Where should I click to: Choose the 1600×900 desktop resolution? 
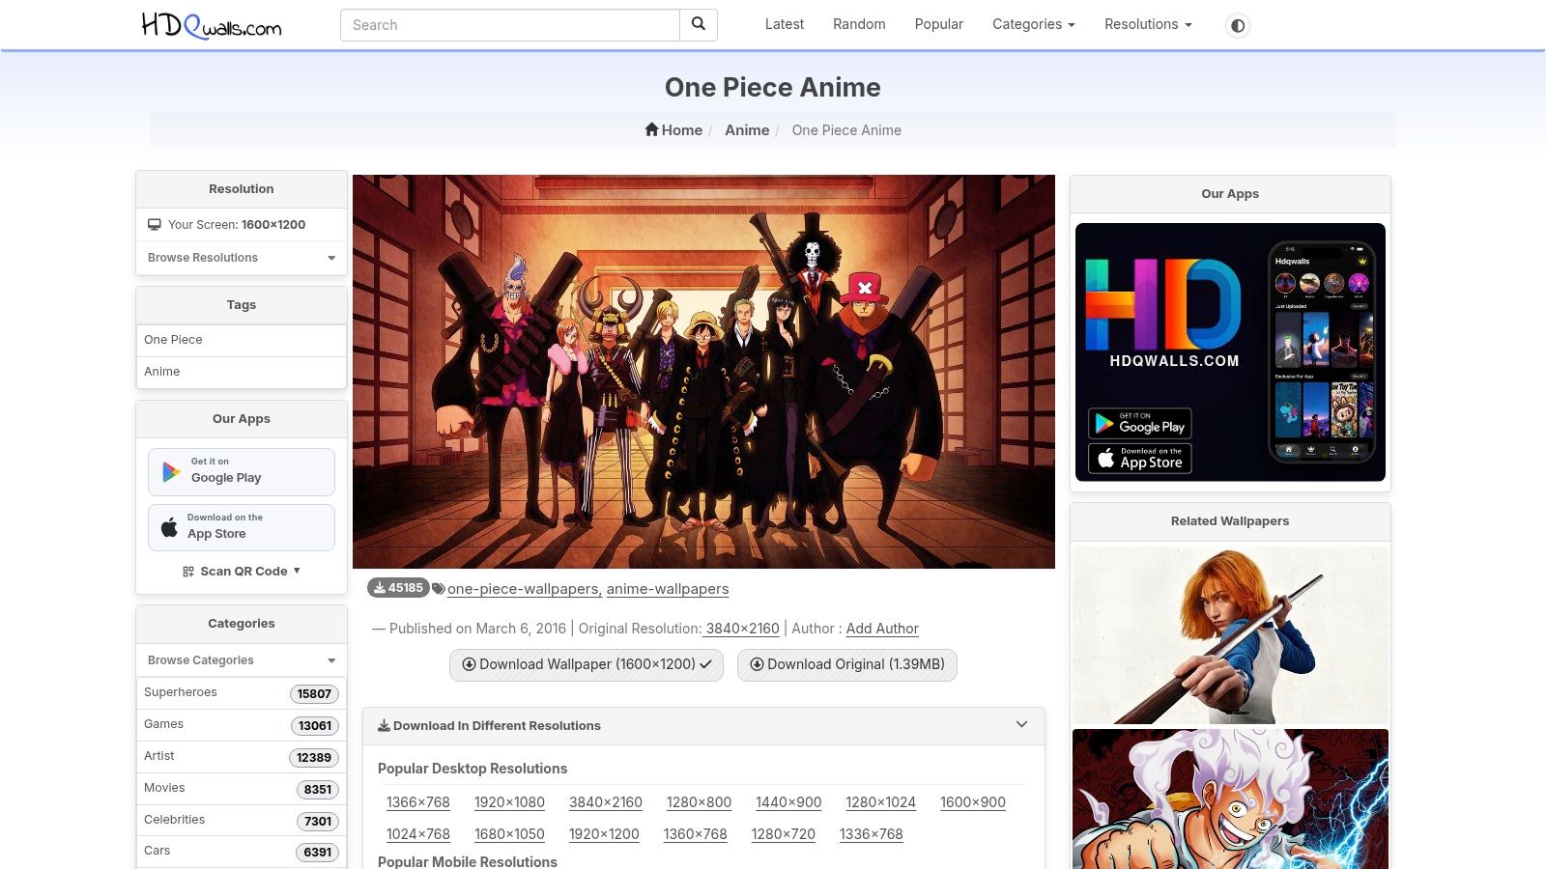point(973,802)
